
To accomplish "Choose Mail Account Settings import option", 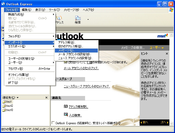I will pos(76,54).
